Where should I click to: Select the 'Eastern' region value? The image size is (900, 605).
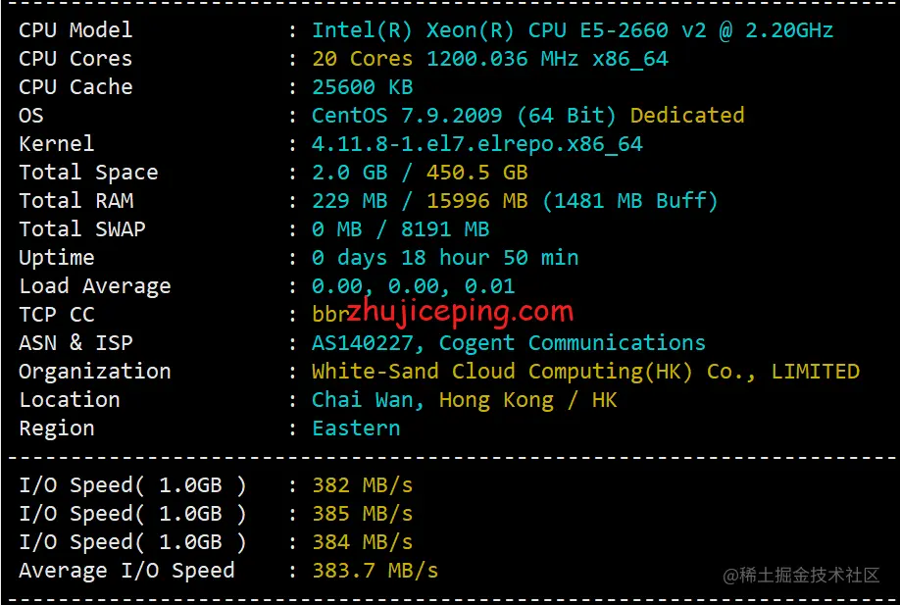pos(356,429)
